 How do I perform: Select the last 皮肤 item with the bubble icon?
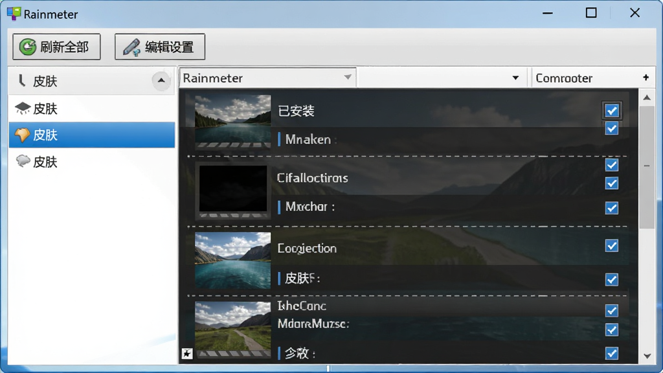92,161
